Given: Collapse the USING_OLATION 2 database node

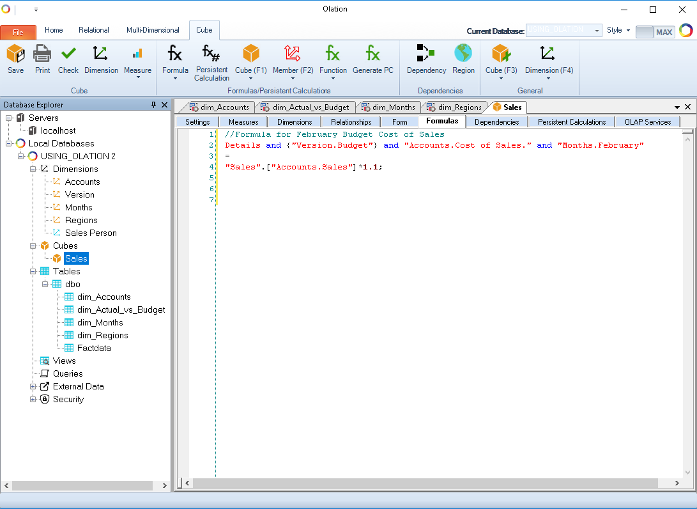Looking at the screenshot, I should (x=20, y=156).
